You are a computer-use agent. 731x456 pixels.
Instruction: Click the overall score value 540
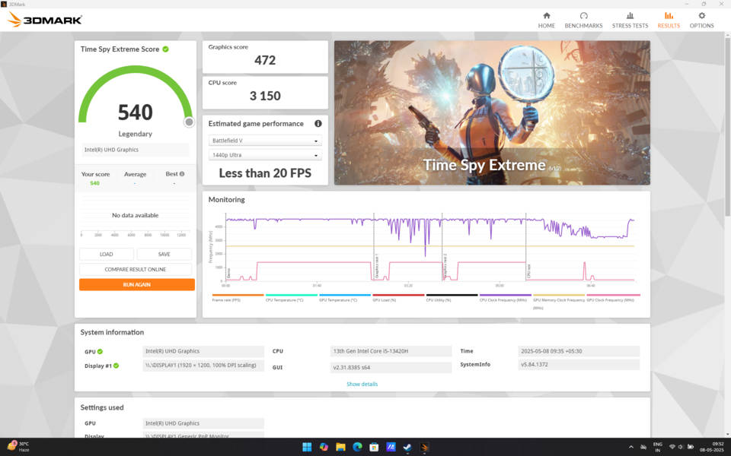(136, 112)
